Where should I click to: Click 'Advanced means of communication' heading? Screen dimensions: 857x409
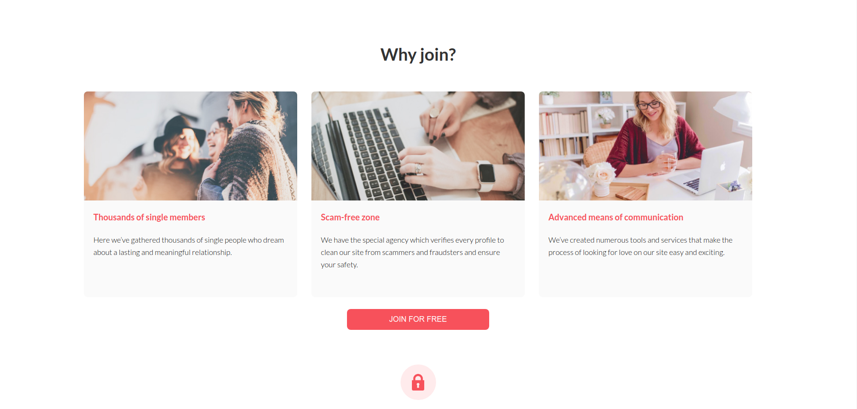pyautogui.click(x=616, y=217)
